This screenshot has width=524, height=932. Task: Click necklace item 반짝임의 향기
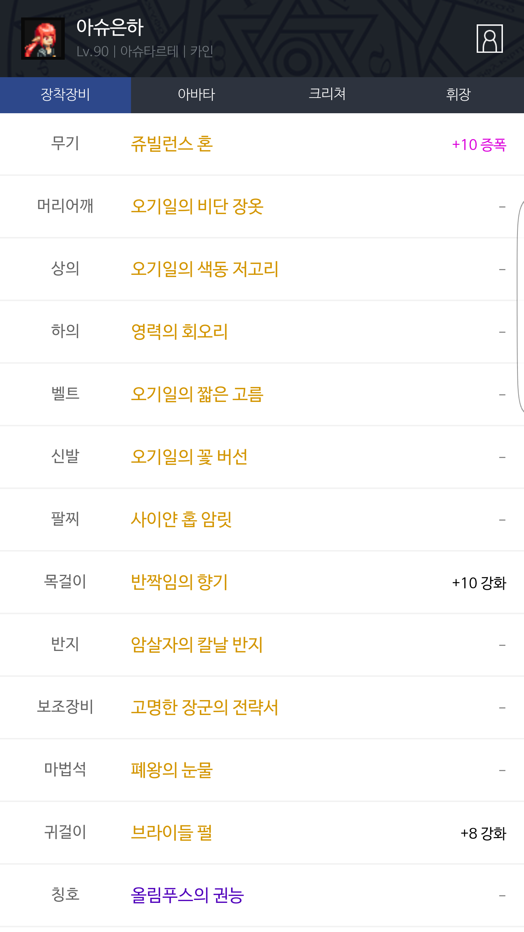179,582
